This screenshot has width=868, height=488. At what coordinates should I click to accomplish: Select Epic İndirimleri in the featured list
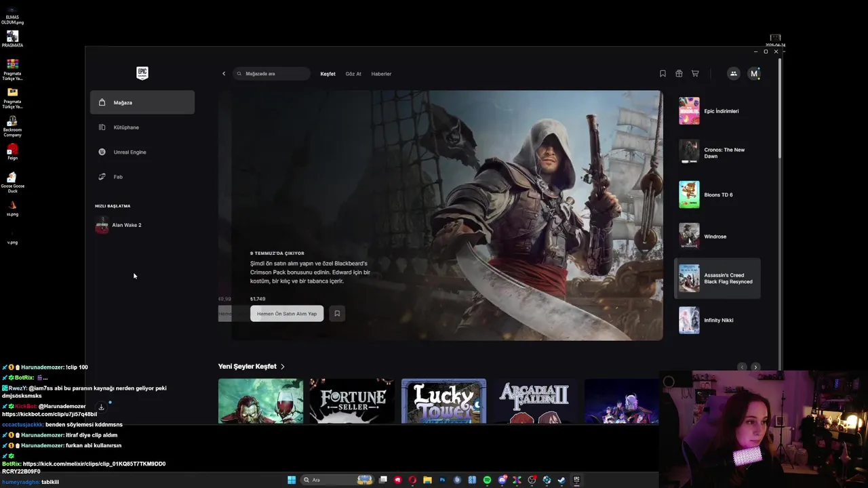click(x=717, y=111)
